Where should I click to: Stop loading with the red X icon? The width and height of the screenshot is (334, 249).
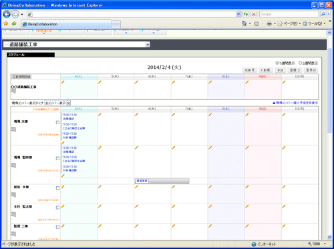tap(254, 14)
